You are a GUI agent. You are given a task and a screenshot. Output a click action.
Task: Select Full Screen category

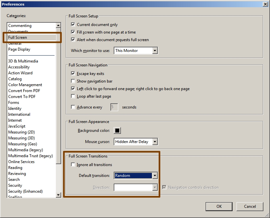point(32,37)
